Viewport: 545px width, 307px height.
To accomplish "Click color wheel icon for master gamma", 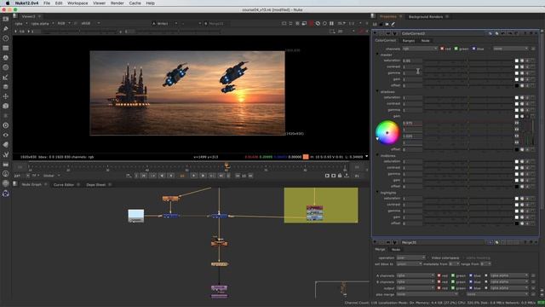I will pos(522,73).
